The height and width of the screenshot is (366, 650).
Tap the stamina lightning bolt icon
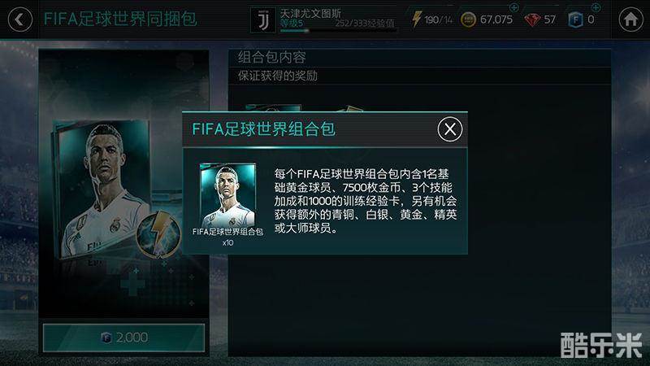[x=416, y=19]
